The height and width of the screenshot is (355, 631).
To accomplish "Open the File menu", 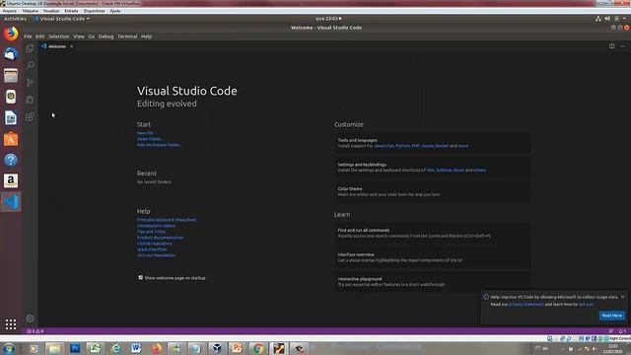I will pos(28,36).
